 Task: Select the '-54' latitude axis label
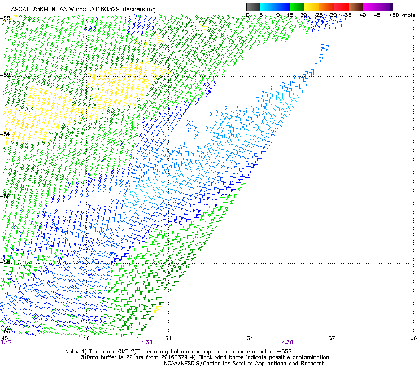pos(5,134)
